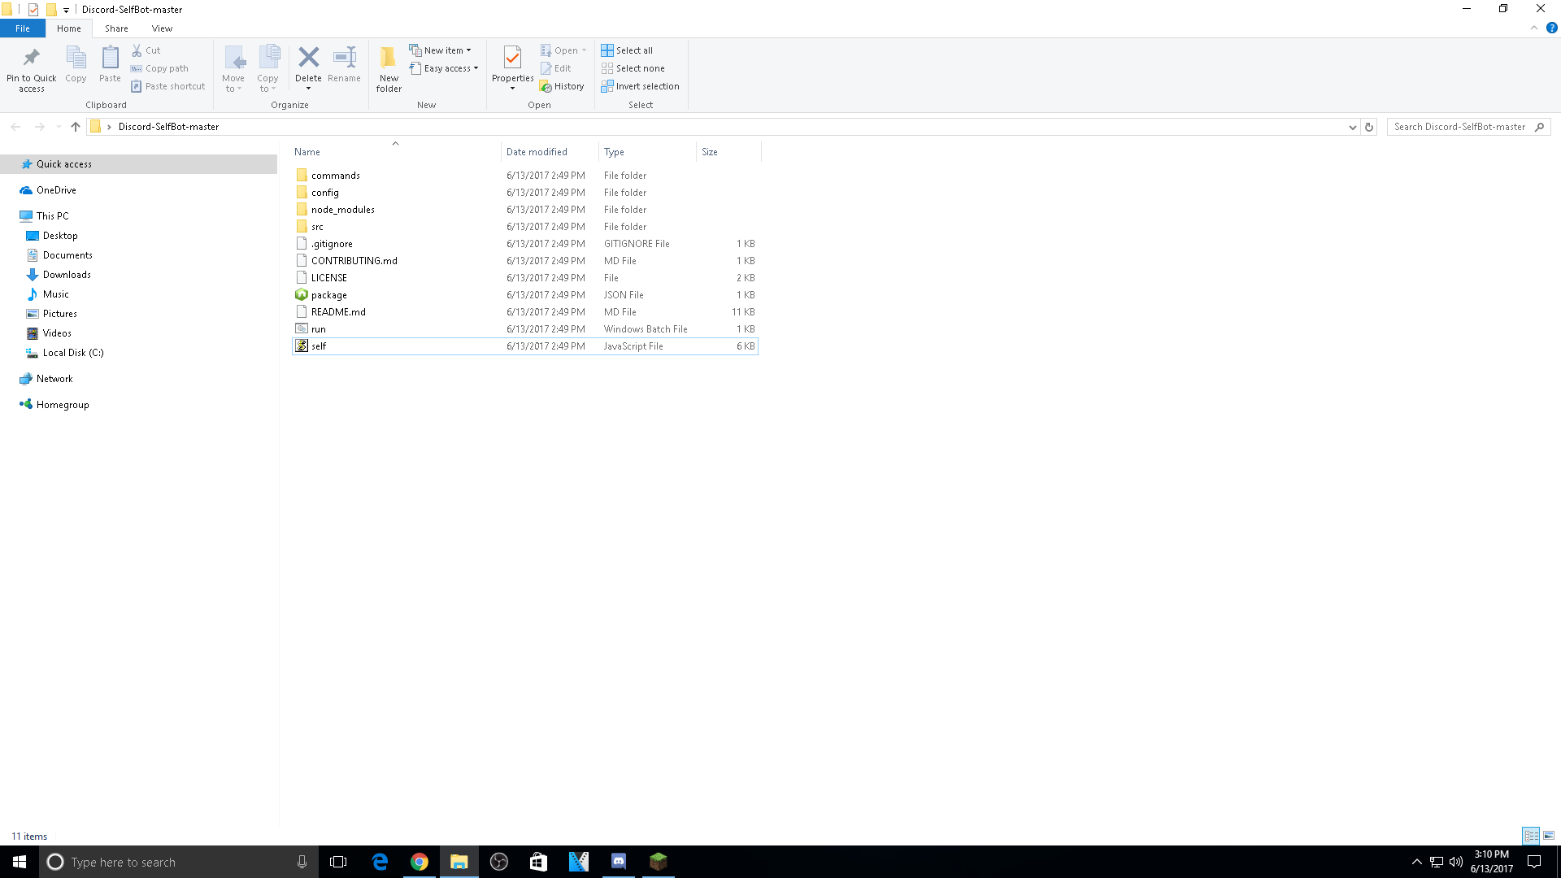Image resolution: width=1561 pixels, height=878 pixels.
Task: Open Discord from the taskbar
Action: click(619, 862)
